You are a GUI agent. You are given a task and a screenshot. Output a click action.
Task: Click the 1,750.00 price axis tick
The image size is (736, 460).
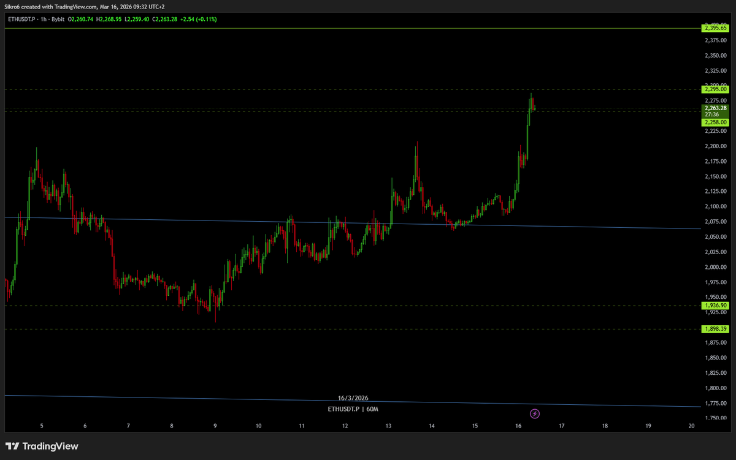tap(716, 418)
